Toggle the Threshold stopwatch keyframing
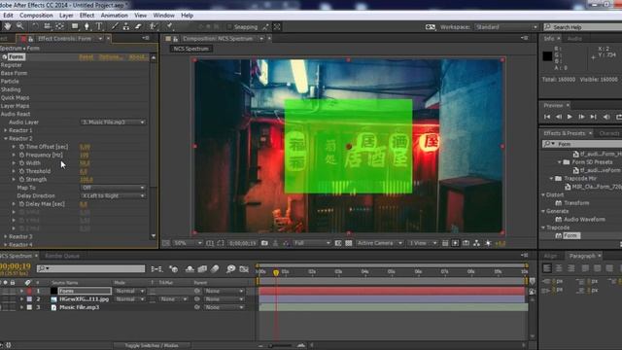The width and height of the screenshot is (622, 350). tap(21, 171)
